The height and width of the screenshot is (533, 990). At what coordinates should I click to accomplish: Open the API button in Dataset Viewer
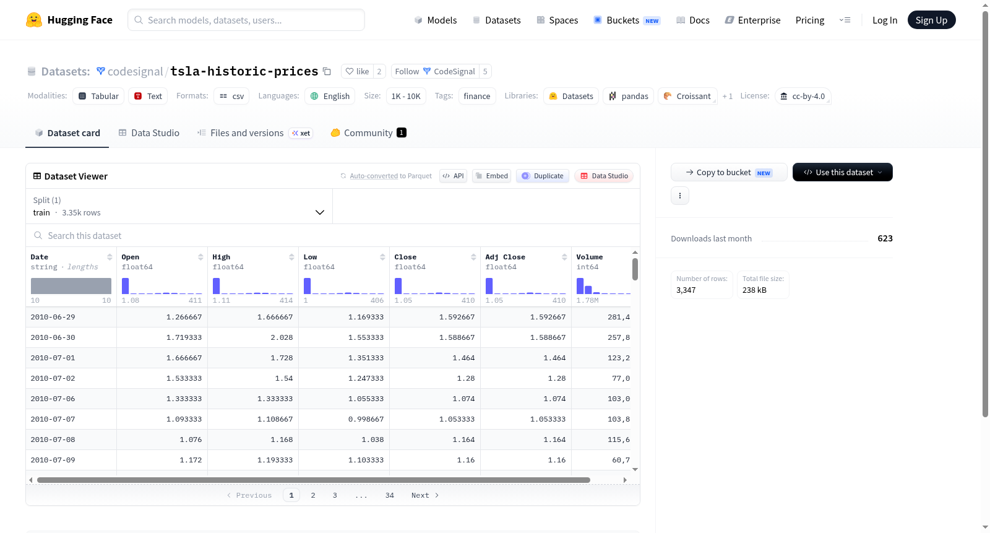[x=453, y=176]
